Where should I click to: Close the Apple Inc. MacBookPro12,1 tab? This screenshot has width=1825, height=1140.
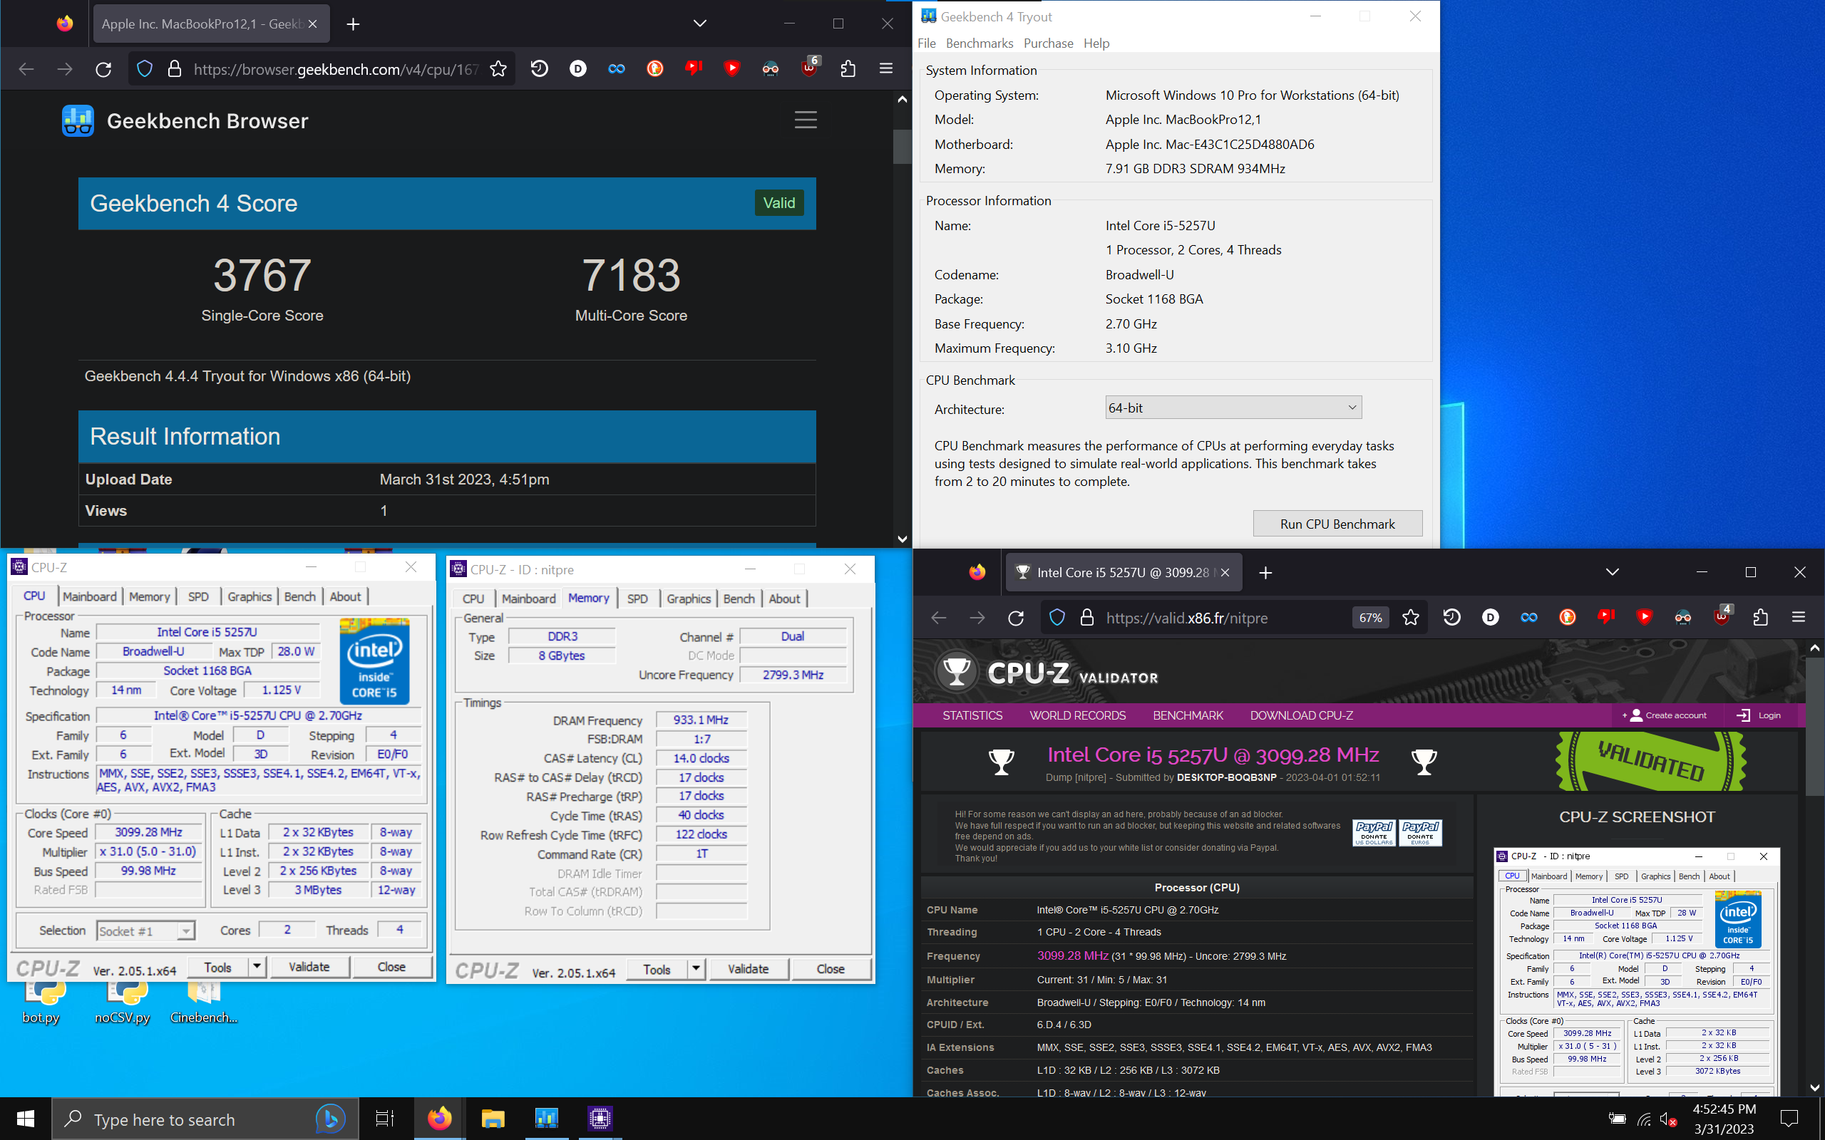click(x=312, y=24)
